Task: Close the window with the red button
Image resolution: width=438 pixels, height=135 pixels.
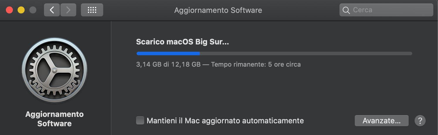Action: tap(9, 10)
